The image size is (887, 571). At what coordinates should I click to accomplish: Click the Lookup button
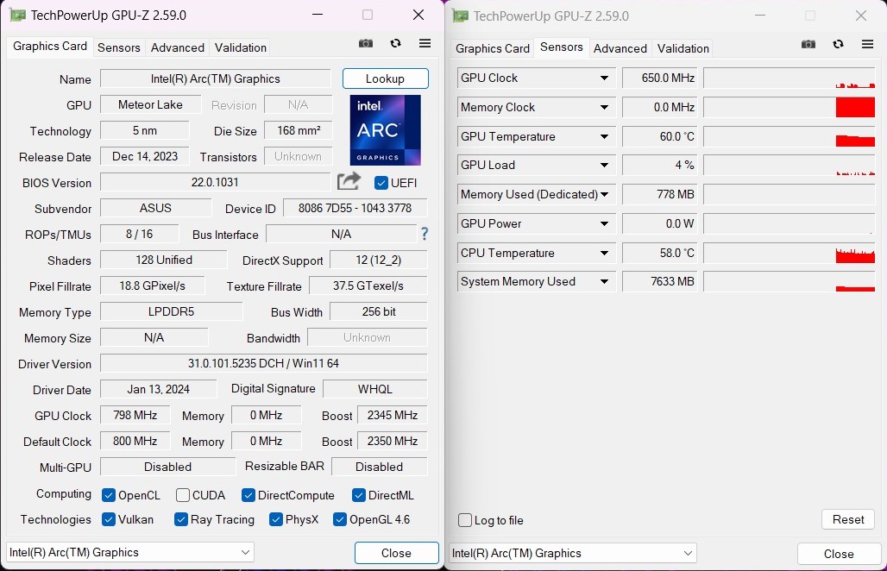pyautogui.click(x=385, y=78)
